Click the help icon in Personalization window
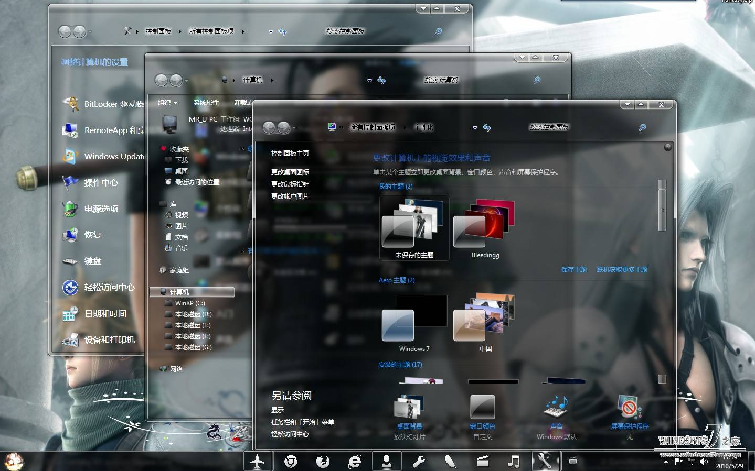This screenshot has height=471, width=755. [x=667, y=147]
